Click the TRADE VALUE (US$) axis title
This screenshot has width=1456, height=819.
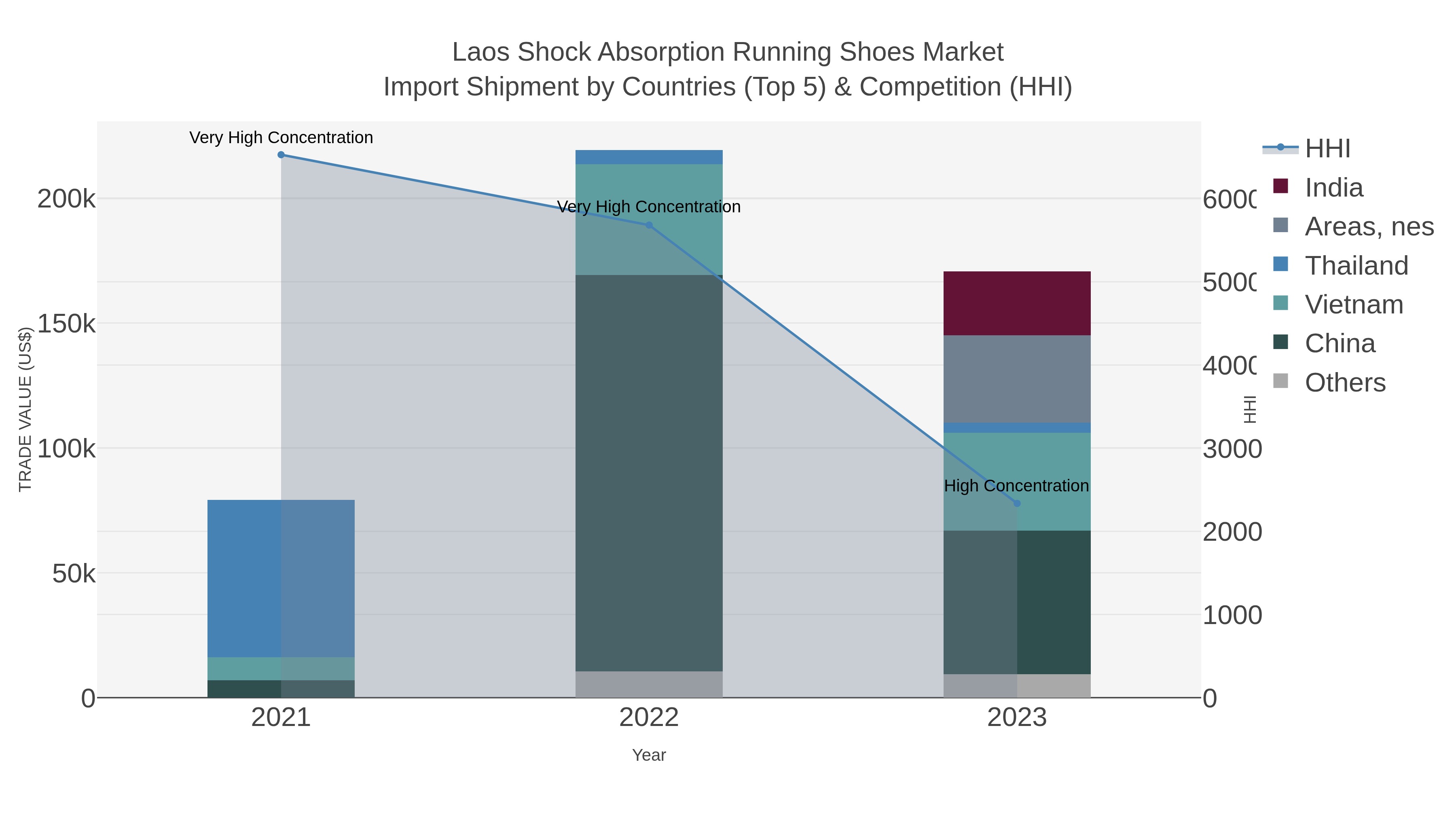coord(25,409)
